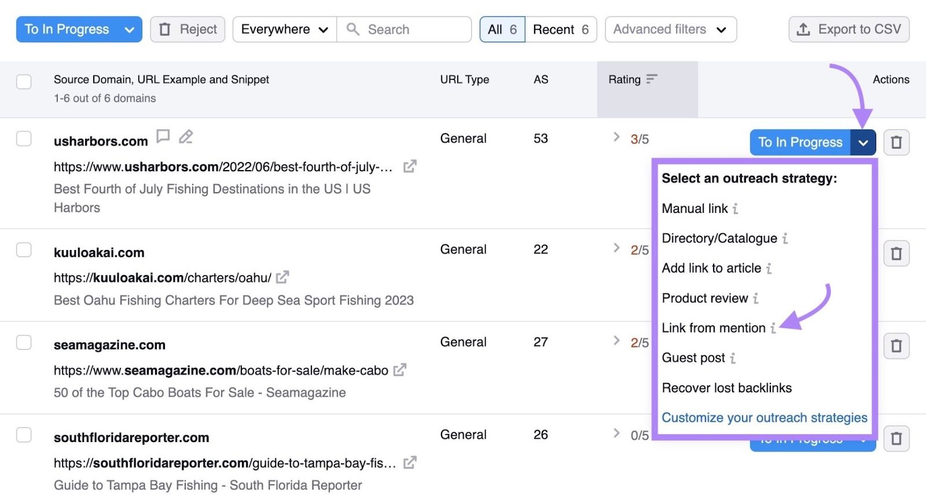
Task: Click into the Search input field
Action: click(x=414, y=30)
